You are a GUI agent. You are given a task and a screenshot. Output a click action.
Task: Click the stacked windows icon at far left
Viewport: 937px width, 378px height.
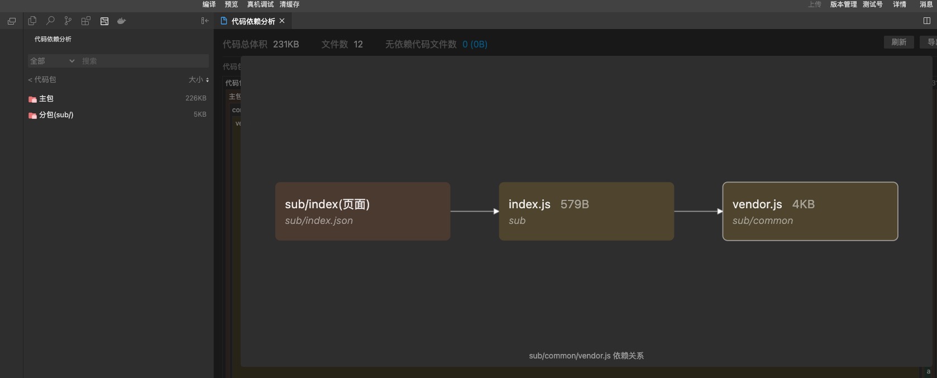[x=11, y=21]
